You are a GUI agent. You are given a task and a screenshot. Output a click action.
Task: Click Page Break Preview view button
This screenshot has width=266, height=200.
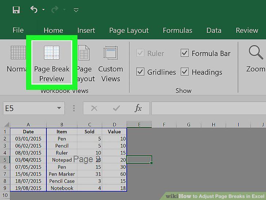click(52, 62)
